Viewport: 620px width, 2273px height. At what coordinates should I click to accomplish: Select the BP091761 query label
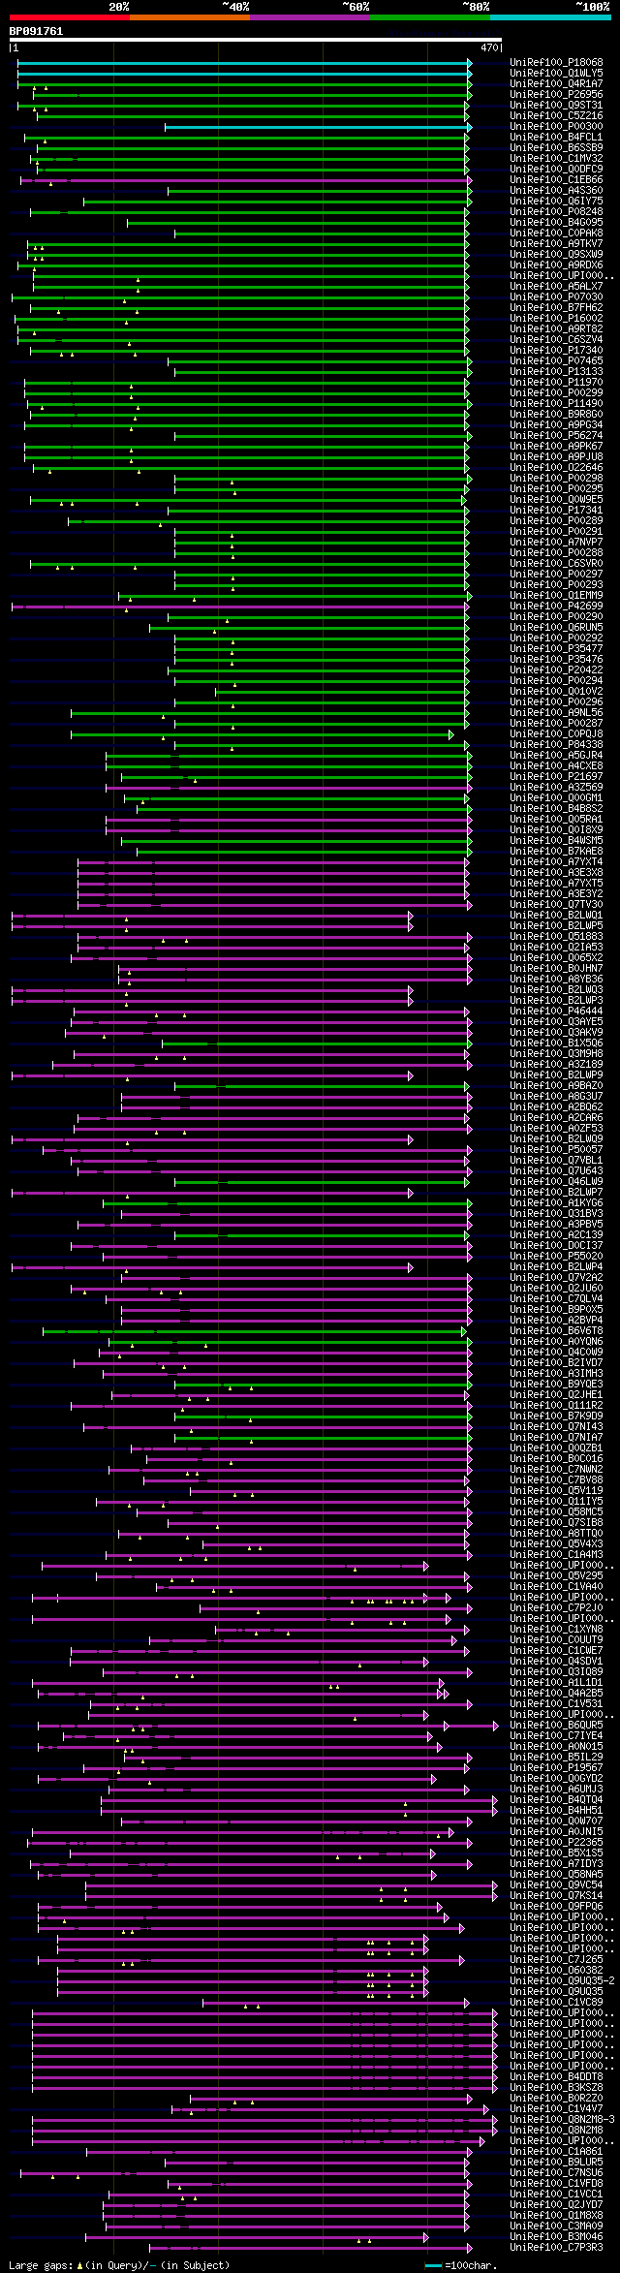click(37, 31)
